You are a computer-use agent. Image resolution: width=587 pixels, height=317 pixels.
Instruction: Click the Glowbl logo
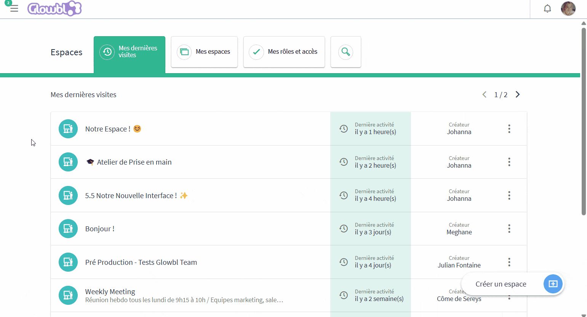pyautogui.click(x=54, y=8)
